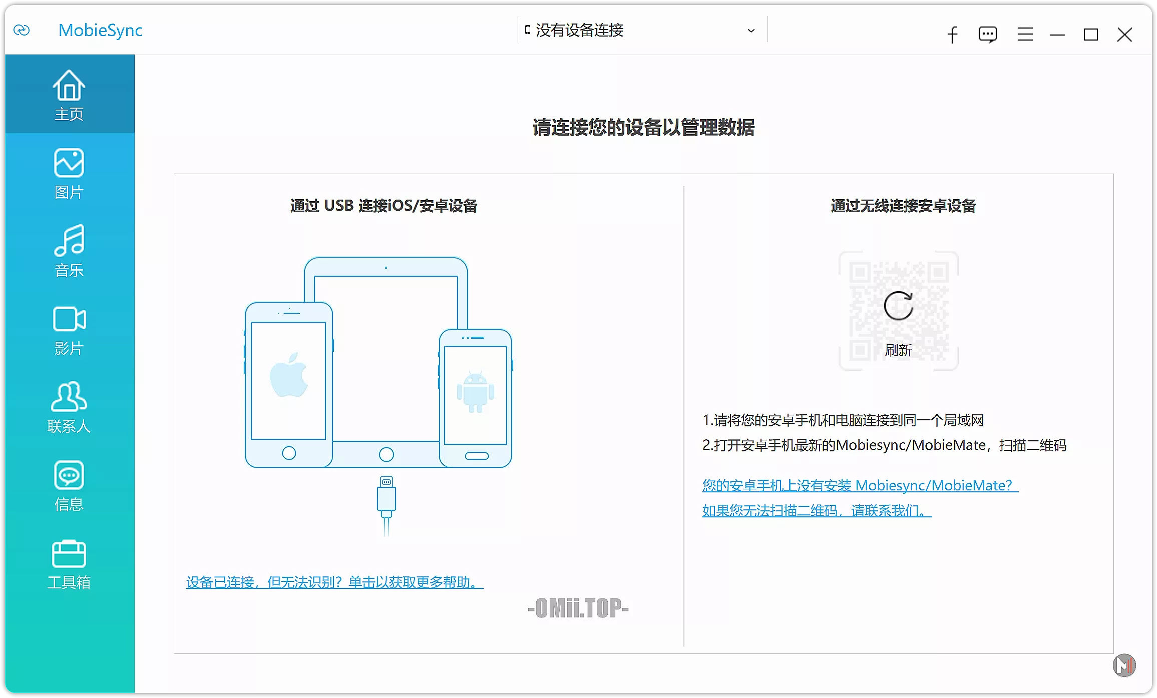
Task: Click instruction 1.请将您的安卓手机和电脑连接到同一个局域网
Action: point(843,420)
